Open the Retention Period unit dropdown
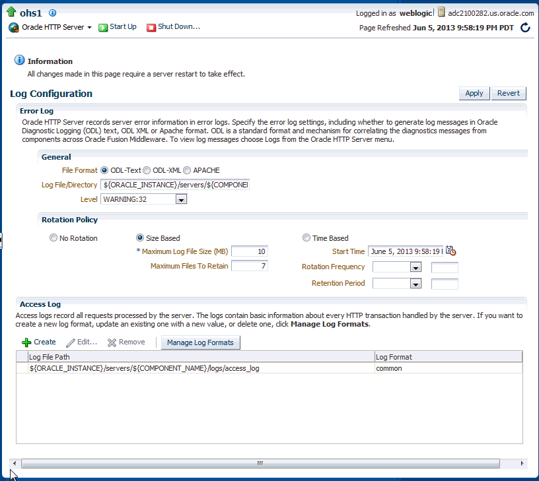This screenshot has height=481, width=539. (x=415, y=284)
